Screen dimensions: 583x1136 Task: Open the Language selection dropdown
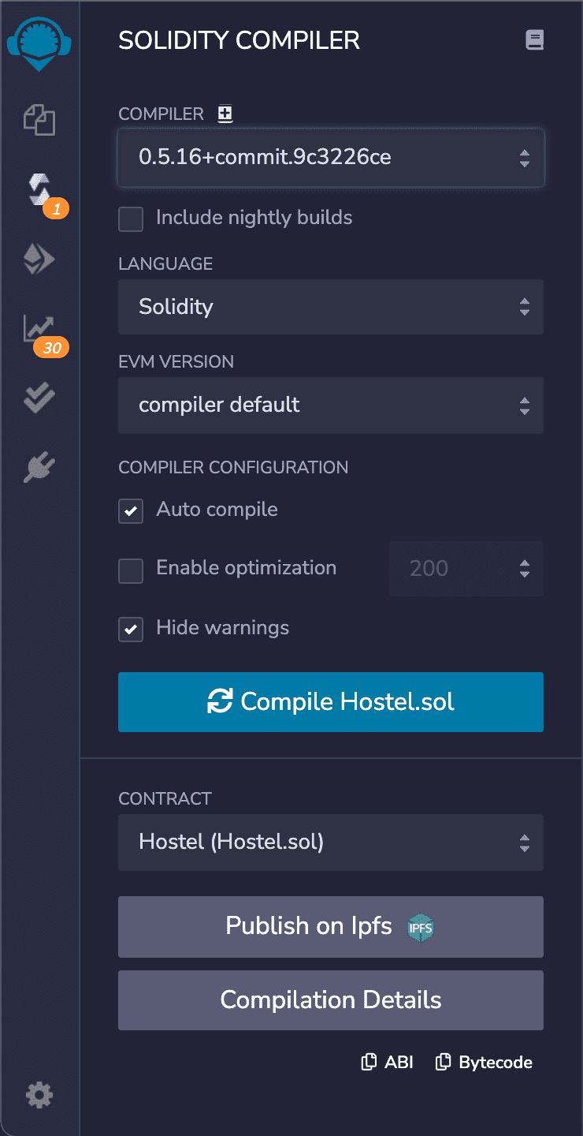coord(331,307)
